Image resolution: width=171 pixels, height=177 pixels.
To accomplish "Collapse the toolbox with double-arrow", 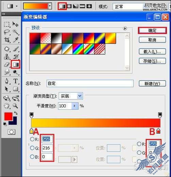I will click(4, 14).
